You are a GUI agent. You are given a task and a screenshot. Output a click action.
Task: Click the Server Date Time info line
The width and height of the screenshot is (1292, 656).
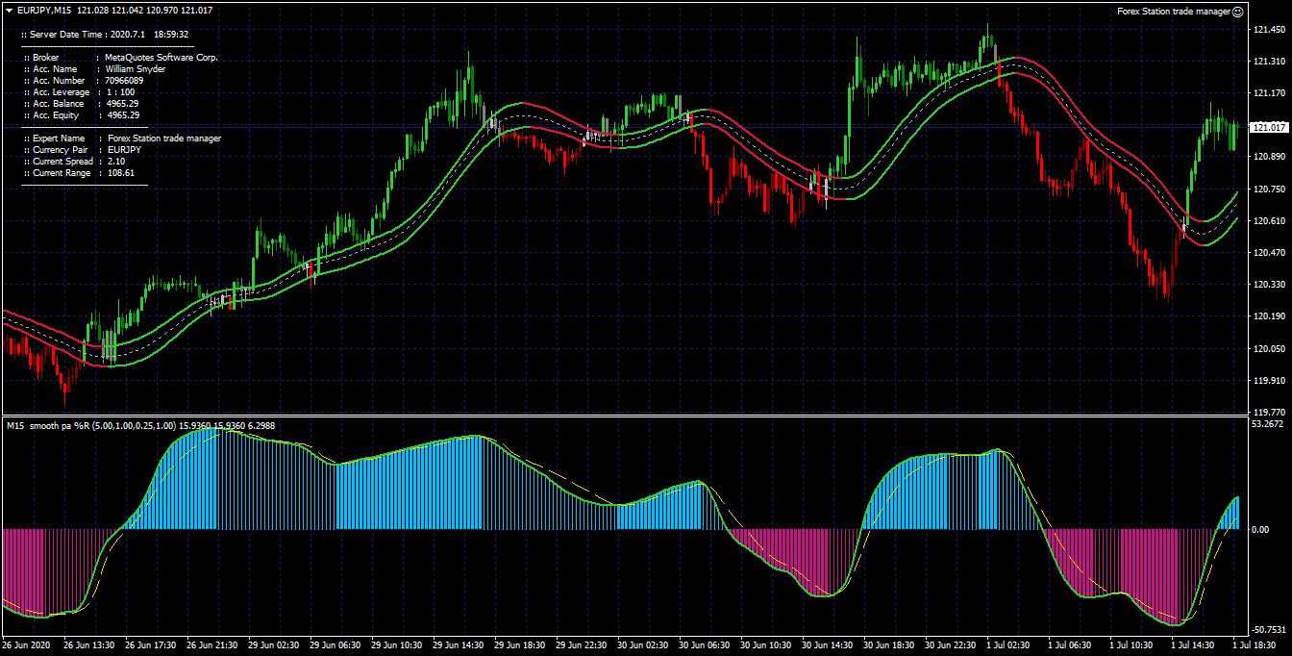[x=105, y=34]
